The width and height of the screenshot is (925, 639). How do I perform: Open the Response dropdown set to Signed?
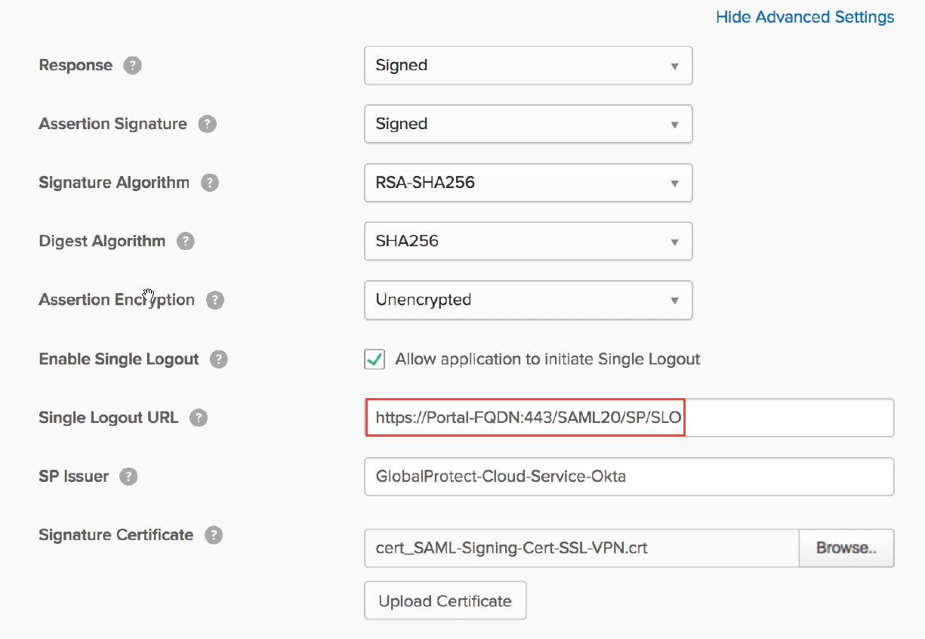[x=528, y=66]
